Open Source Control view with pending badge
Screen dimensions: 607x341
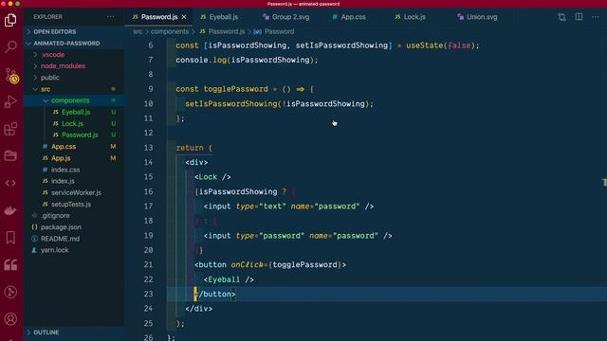[x=11, y=76]
